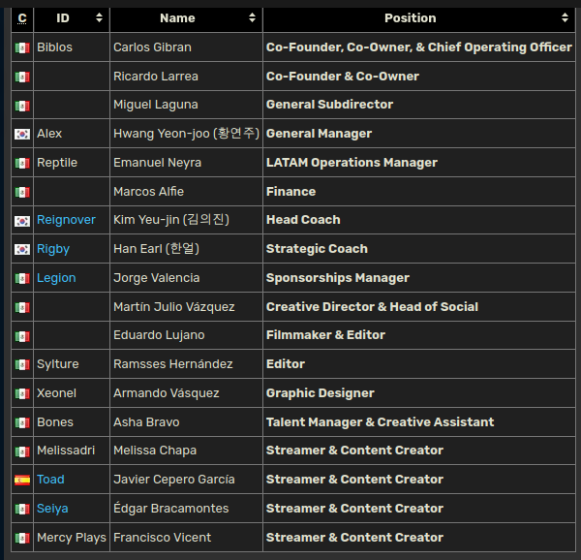The image size is (581, 560).
Task: Click the Sponsorships Manager position cell
Action: pos(419,278)
